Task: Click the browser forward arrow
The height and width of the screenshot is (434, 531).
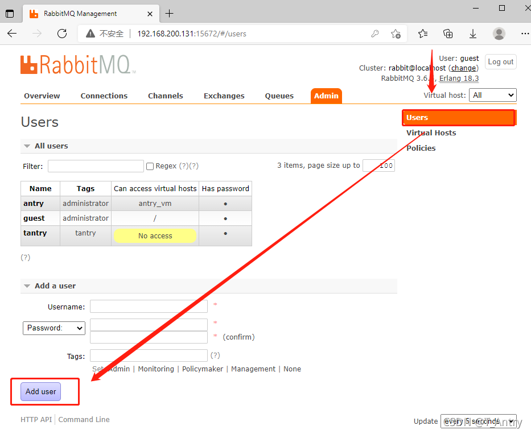Action: click(37, 34)
